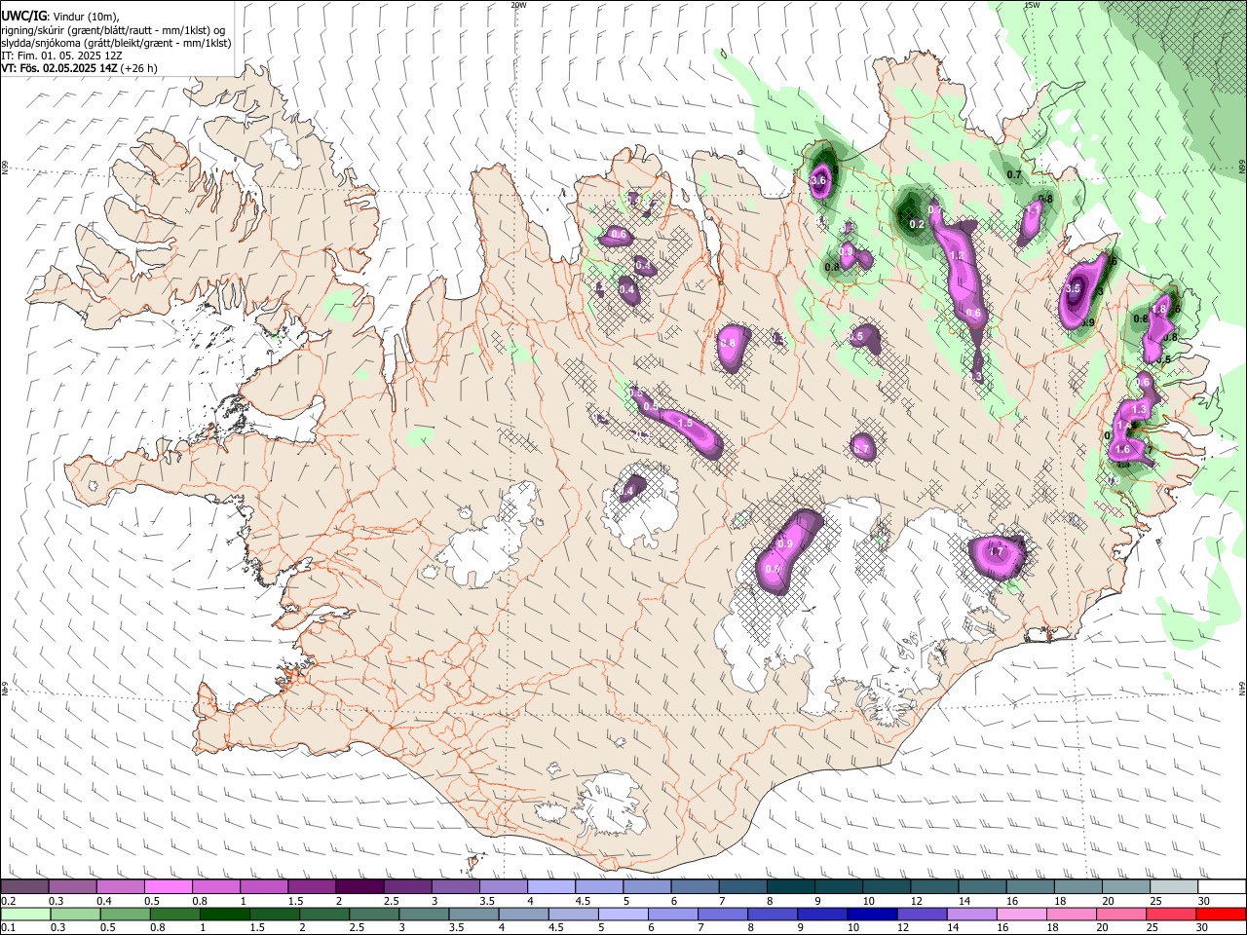Click the black '0.2' value on dark green
The image size is (1247, 935).
(917, 224)
